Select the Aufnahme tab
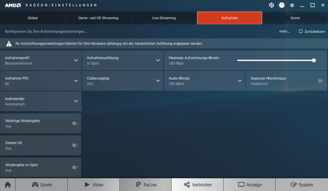This screenshot has width=328, height=191. click(230, 18)
